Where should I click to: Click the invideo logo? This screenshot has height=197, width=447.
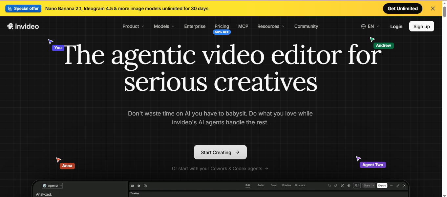[23, 26]
